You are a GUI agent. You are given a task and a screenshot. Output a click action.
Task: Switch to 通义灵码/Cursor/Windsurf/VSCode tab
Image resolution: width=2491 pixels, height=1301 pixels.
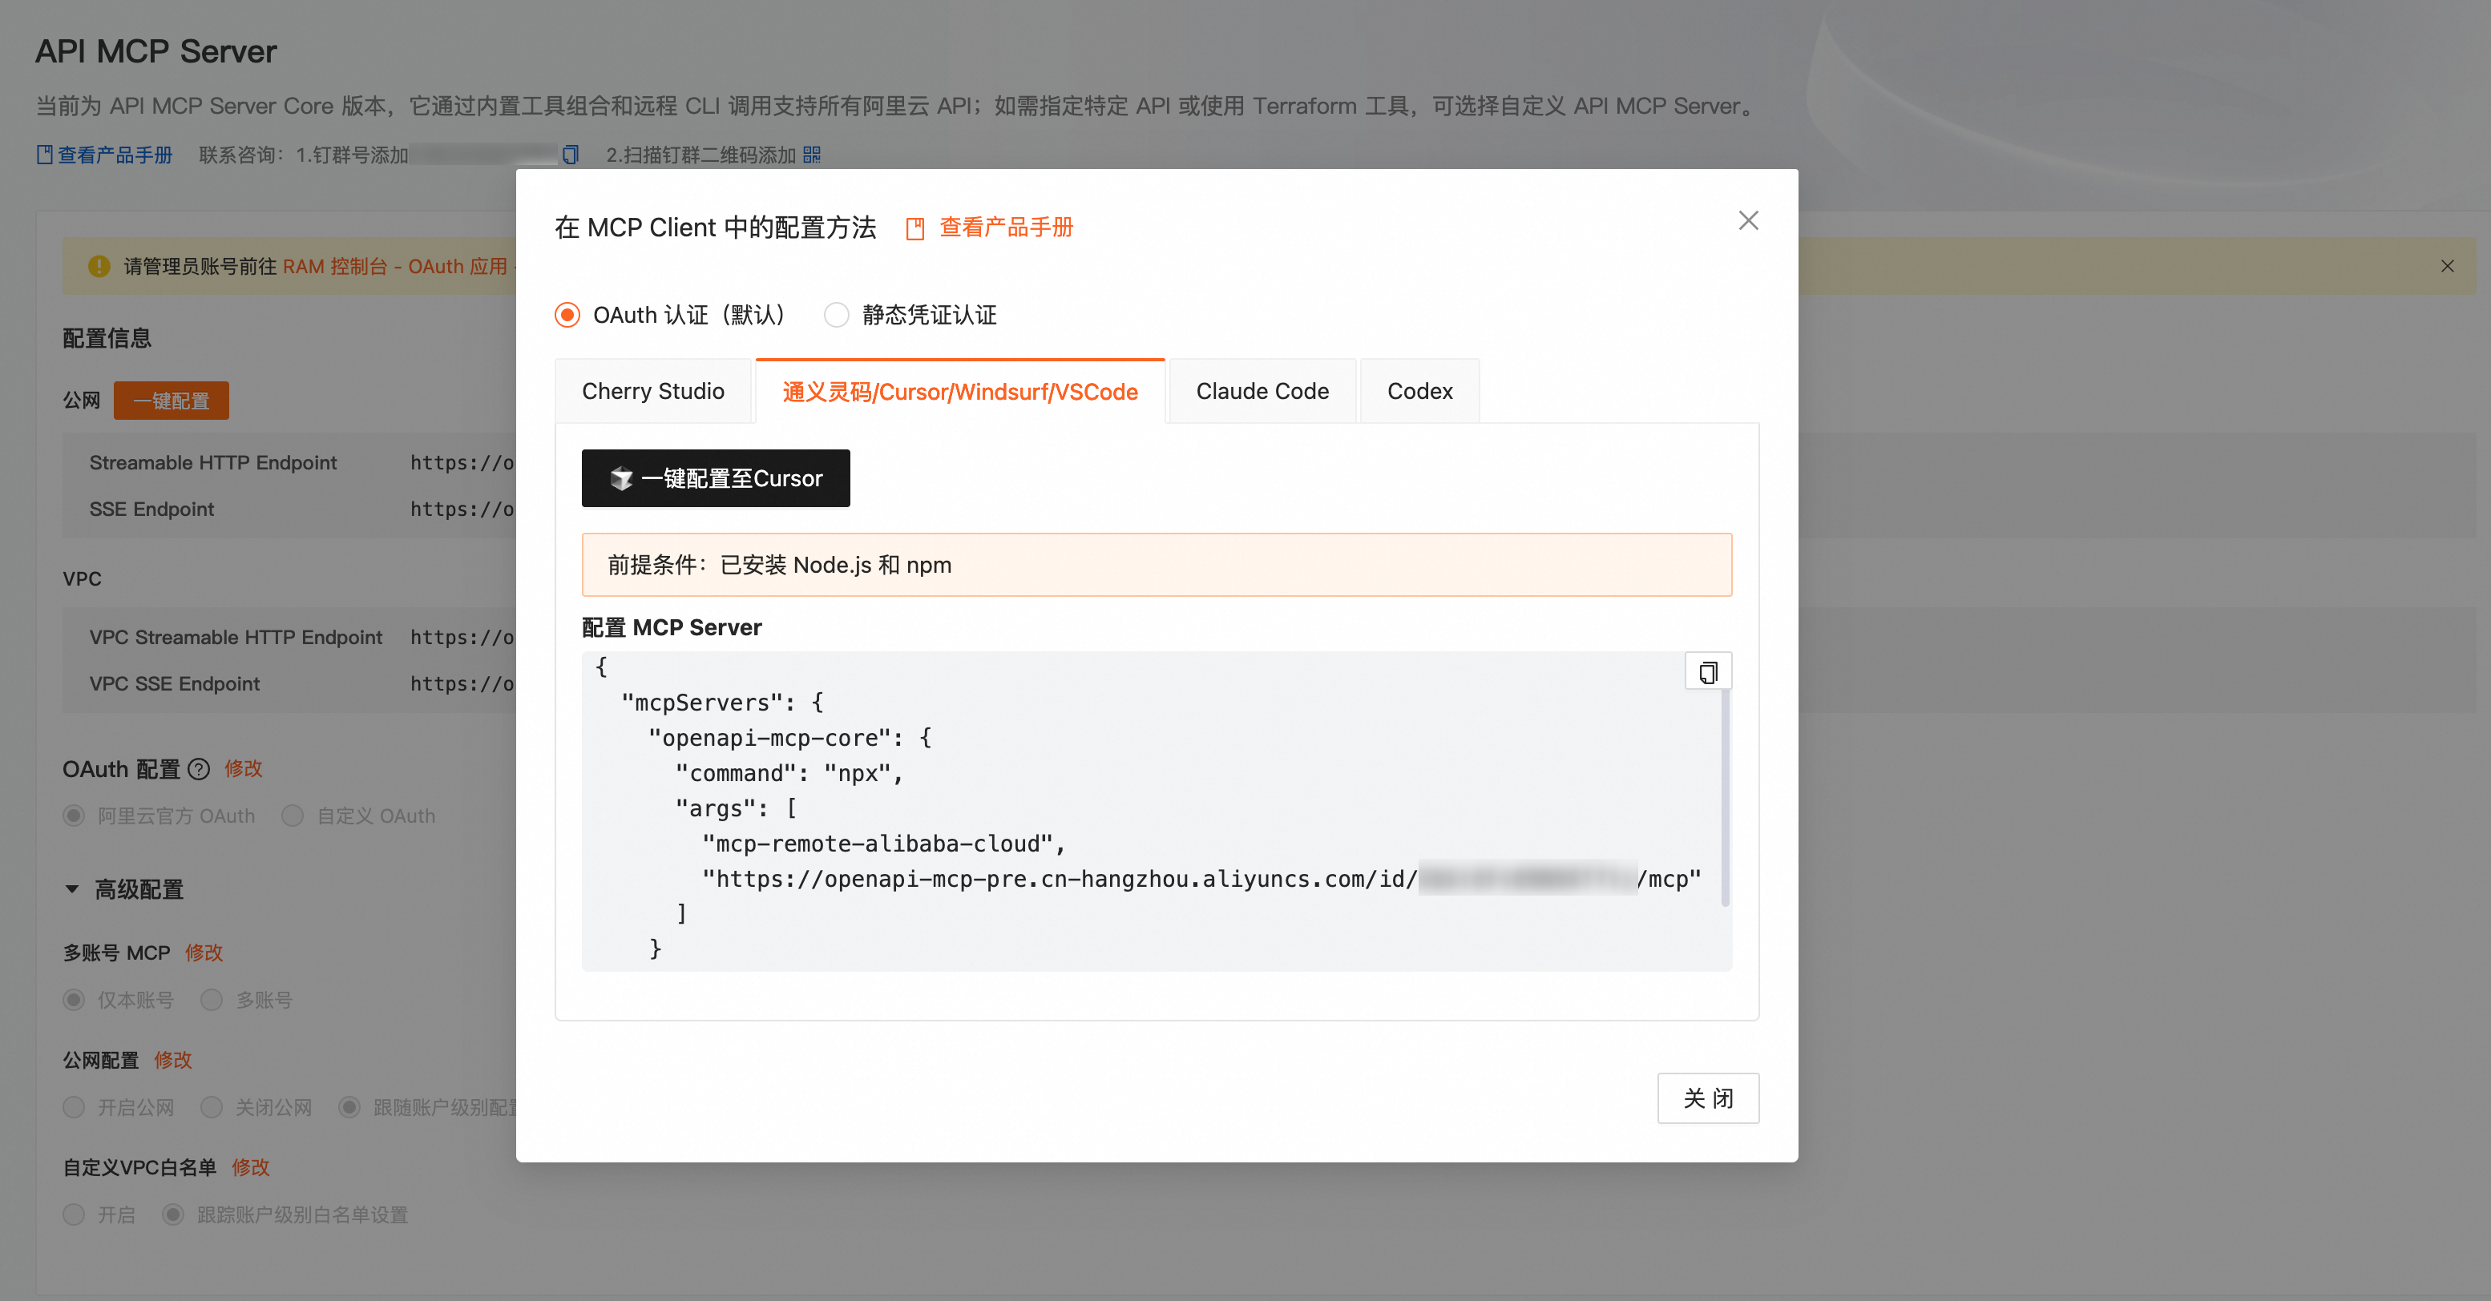tap(960, 392)
